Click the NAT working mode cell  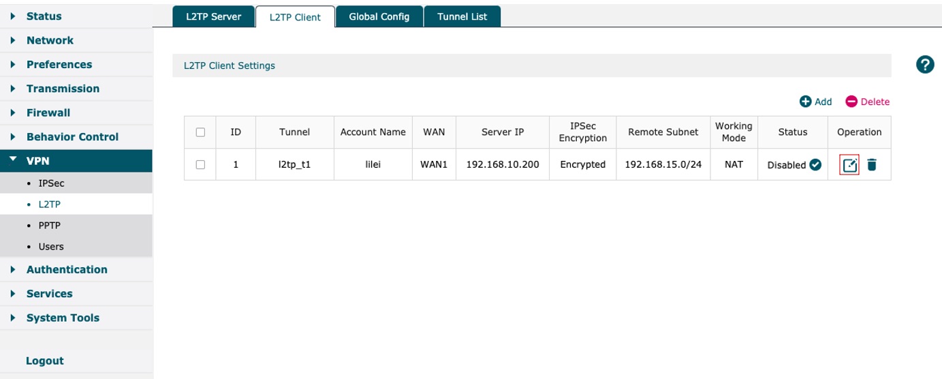(734, 164)
